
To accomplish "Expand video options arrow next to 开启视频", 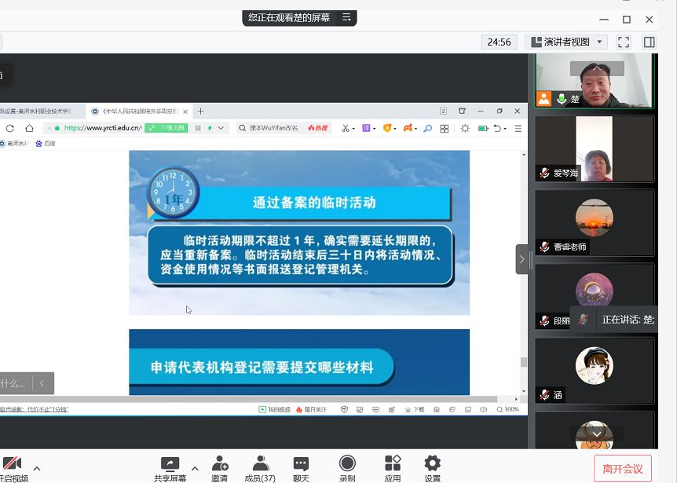I will point(36,468).
